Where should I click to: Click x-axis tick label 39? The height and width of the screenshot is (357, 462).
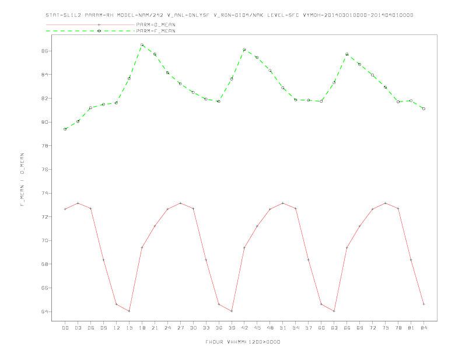click(x=232, y=328)
